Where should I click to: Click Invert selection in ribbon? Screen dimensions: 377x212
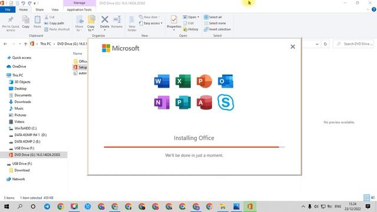[217, 29]
